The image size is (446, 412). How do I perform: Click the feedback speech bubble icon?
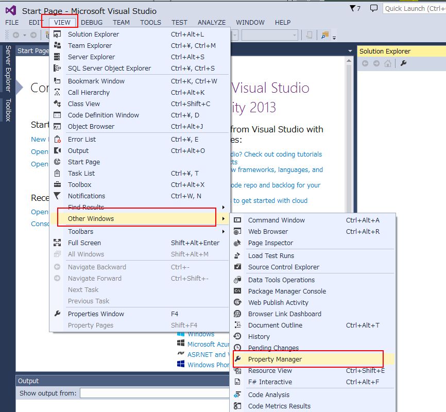pos(373,8)
